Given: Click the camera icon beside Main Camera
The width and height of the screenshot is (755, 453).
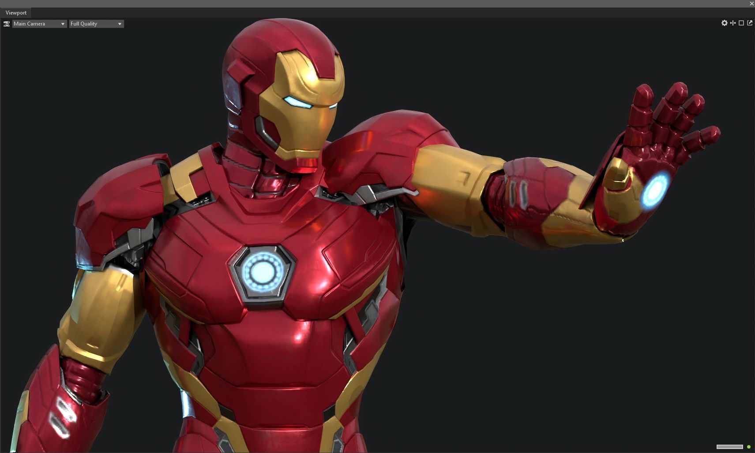Looking at the screenshot, I should 7,24.
